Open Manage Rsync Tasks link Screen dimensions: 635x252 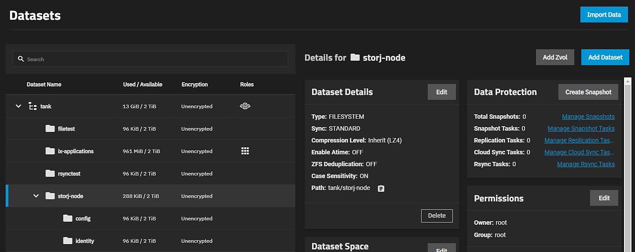click(585, 164)
